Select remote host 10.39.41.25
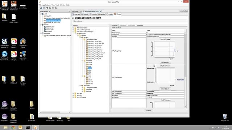232x130 pixels. tap(50, 29)
